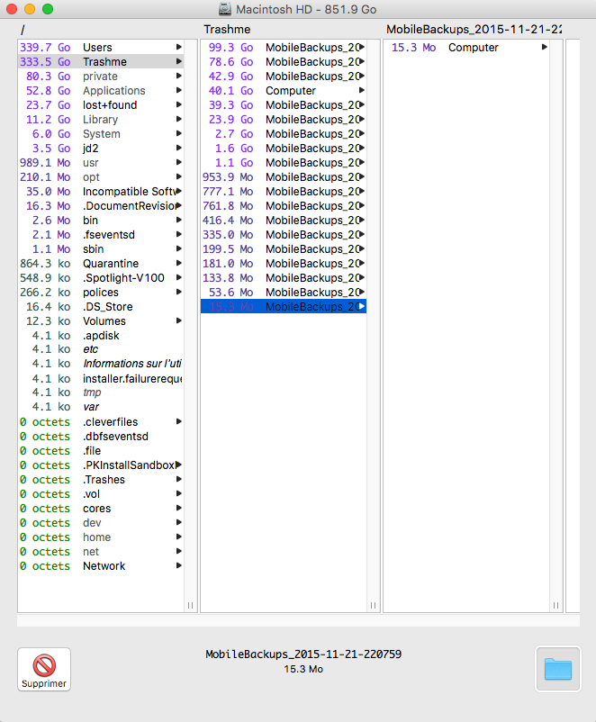This screenshot has height=722, width=596.
Task: Select the 23.9 Go MobileBackups row
Action: [x=284, y=119]
